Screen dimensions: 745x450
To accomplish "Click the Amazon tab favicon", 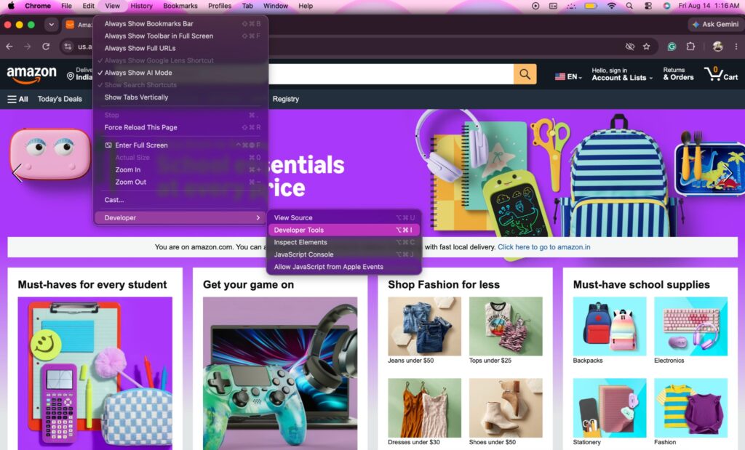I will coord(70,25).
